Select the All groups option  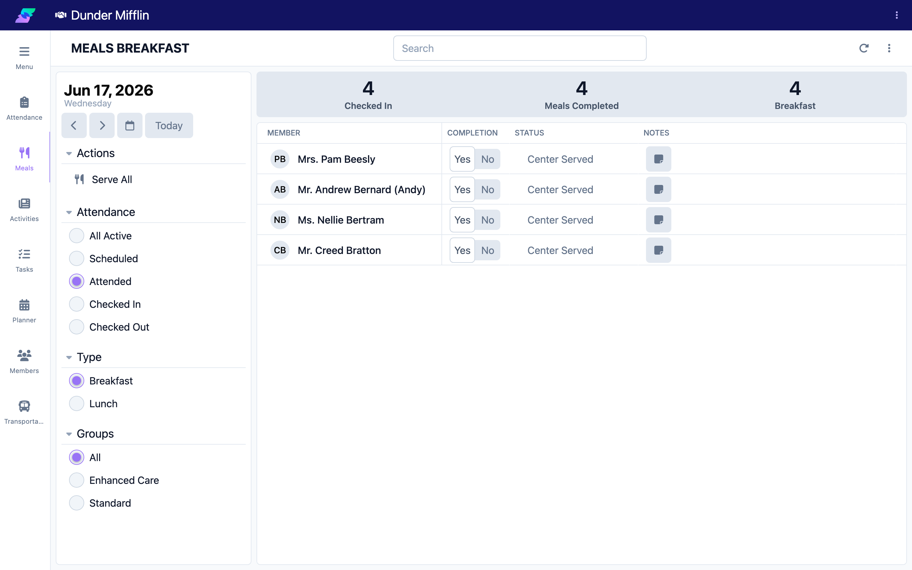[77, 457]
